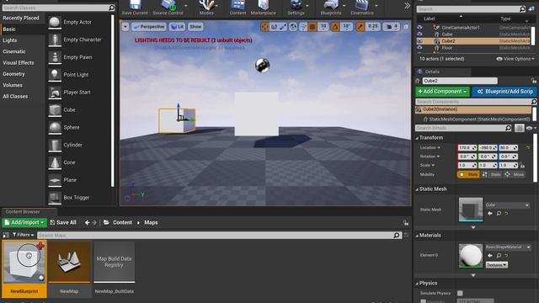Viewport: 539px width, 303px height.
Task: Open BasicShapeMaterial dropdown
Action: pyautogui.click(x=508, y=247)
